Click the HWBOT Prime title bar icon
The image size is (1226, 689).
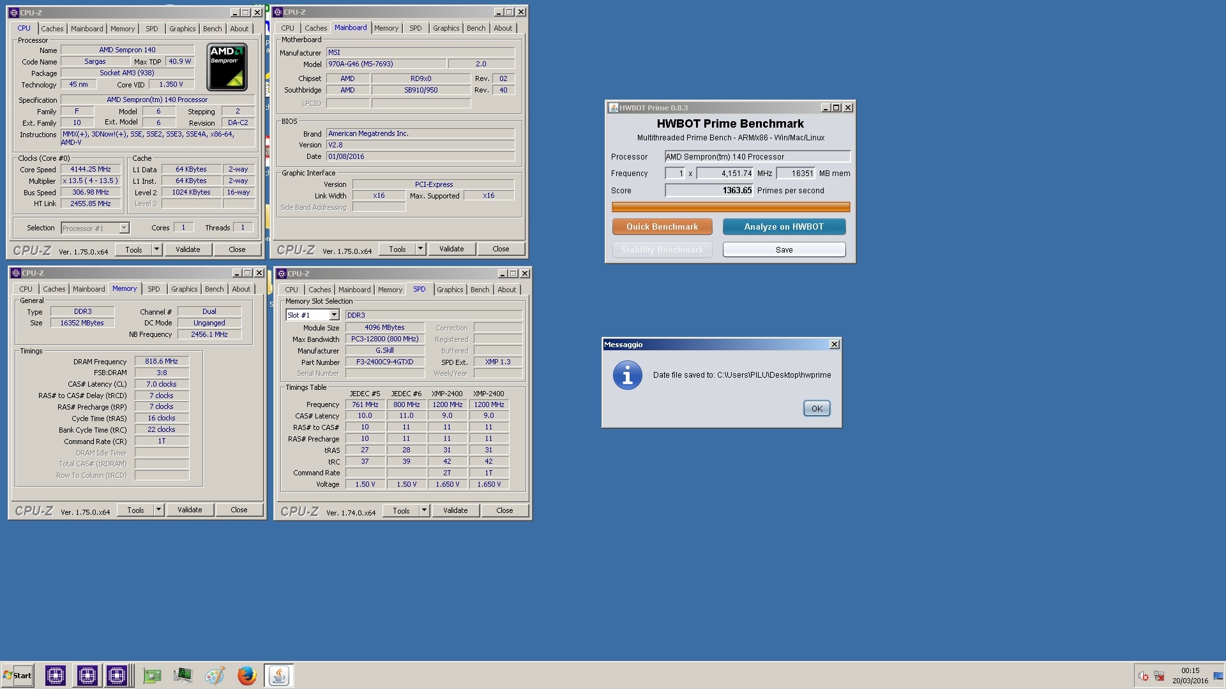(613, 108)
